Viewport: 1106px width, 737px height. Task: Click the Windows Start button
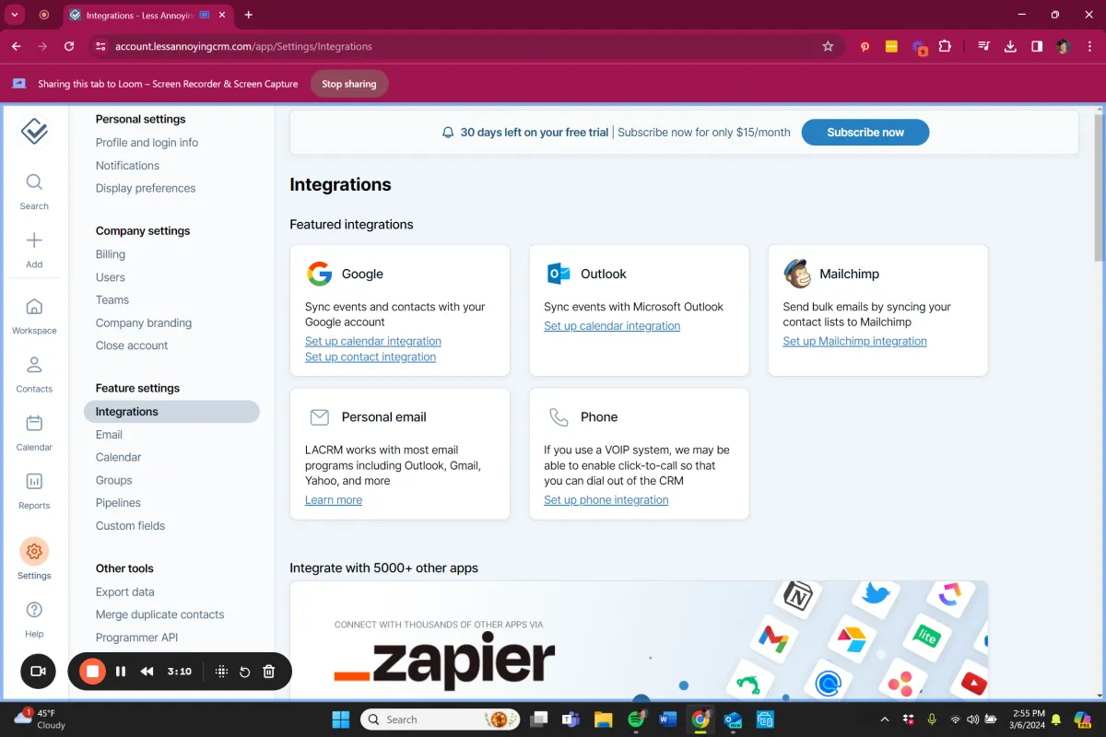[340, 719]
